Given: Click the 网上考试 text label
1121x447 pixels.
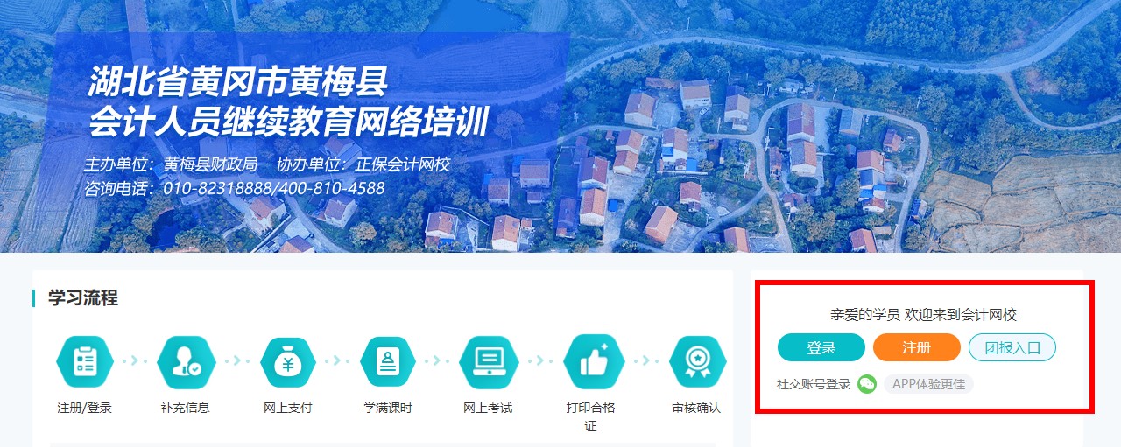Looking at the screenshot, I should coord(488,408).
